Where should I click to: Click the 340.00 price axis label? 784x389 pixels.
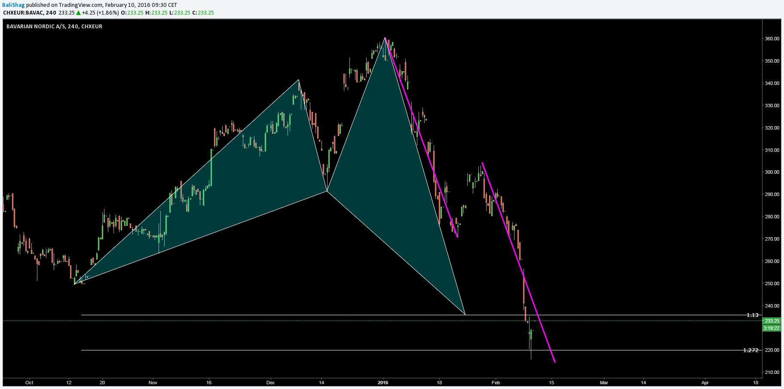(x=772, y=83)
